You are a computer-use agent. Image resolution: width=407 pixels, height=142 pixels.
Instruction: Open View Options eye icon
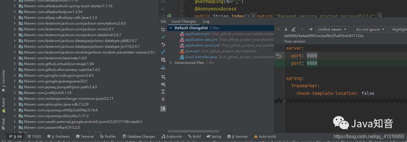pyautogui.click(x=163, y=84)
